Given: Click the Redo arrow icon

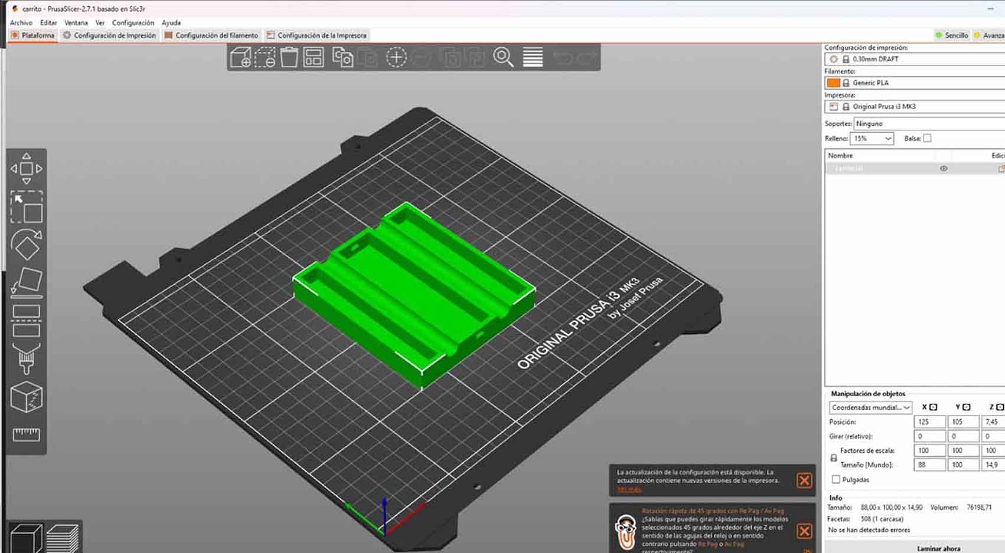Looking at the screenshot, I should (586, 58).
